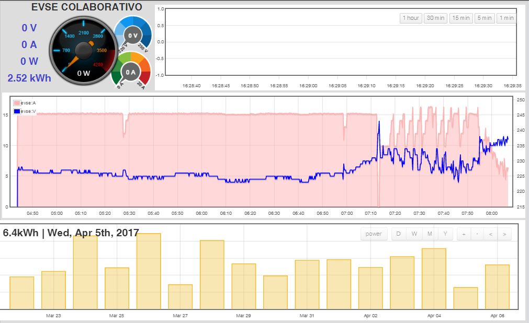Click the zoom out minus button

(x=477, y=234)
